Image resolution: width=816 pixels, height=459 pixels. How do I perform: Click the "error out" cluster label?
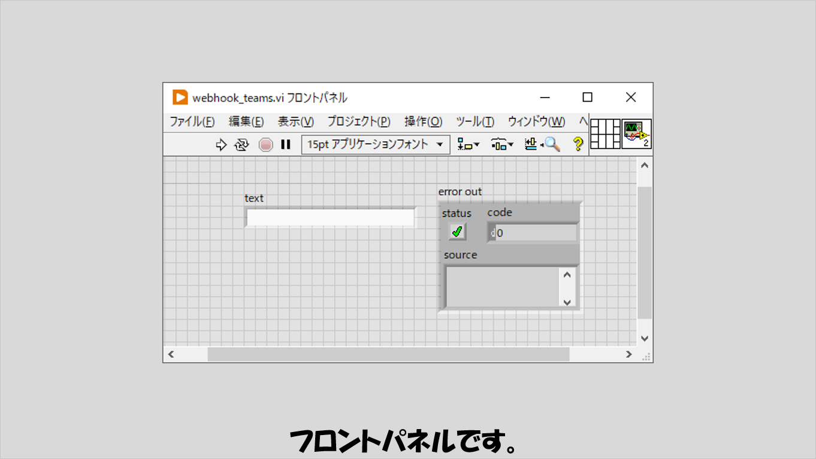(x=460, y=191)
